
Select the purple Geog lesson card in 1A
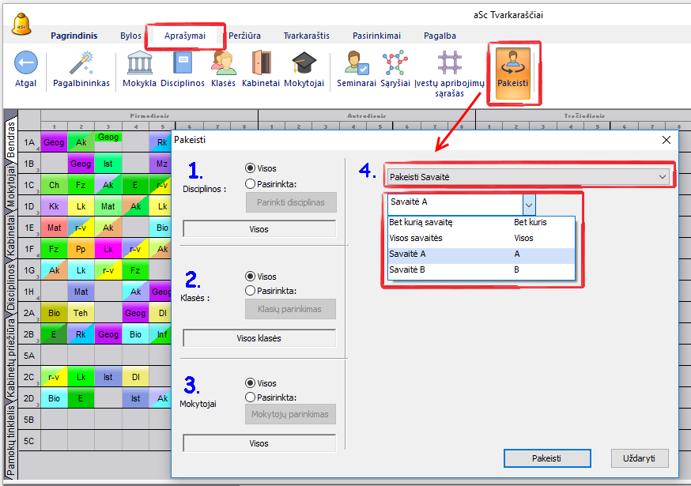point(54,142)
